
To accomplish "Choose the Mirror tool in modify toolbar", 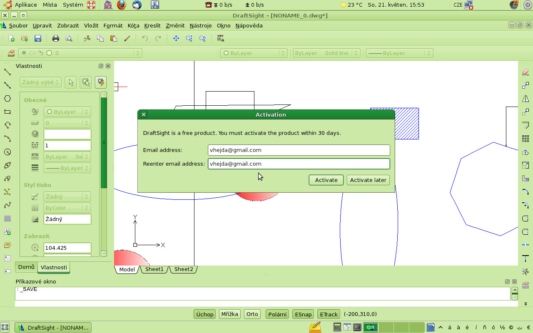I will [525, 99].
